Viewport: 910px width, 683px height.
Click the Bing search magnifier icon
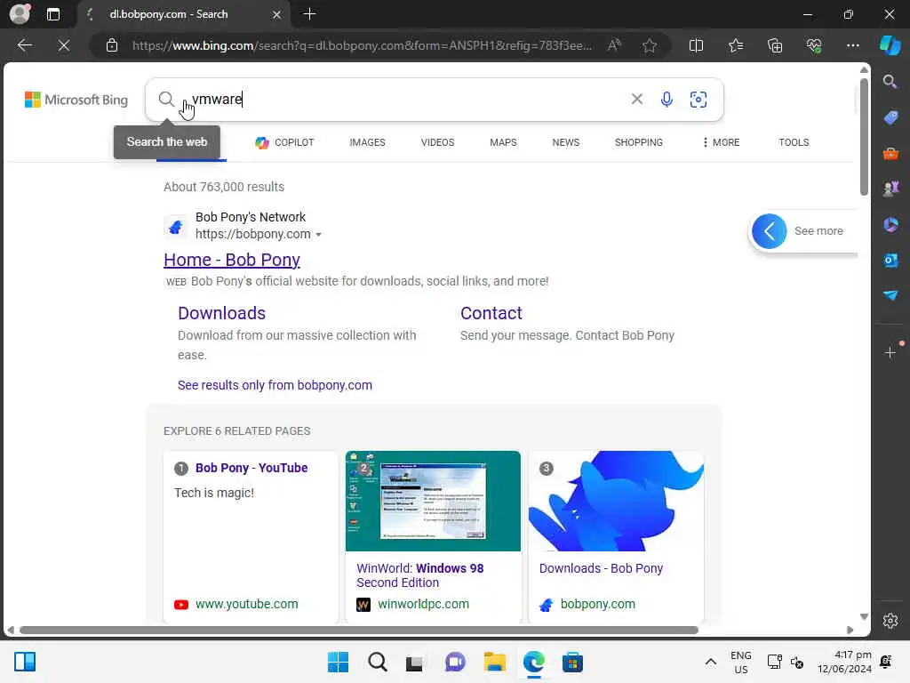coord(166,100)
